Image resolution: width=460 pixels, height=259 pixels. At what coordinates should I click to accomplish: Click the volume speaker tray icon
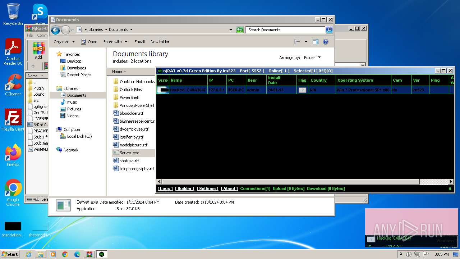tap(409, 254)
